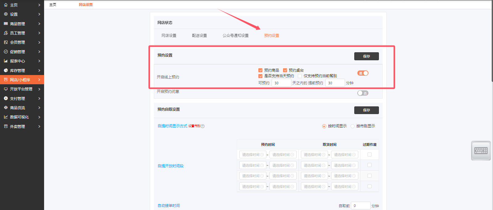Click the 自提开放时间段 link

pos(170,166)
